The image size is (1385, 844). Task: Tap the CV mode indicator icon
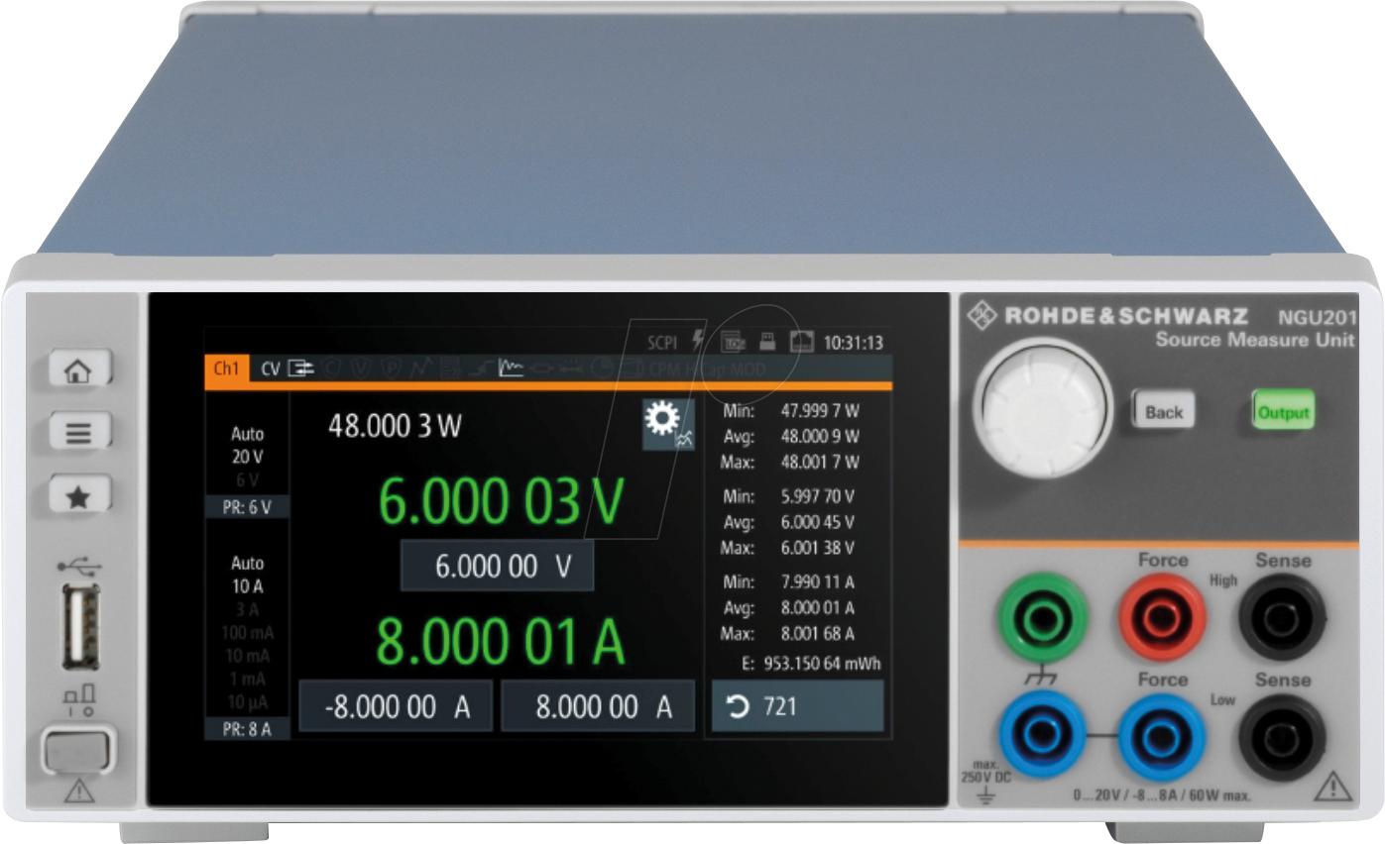(x=301, y=369)
